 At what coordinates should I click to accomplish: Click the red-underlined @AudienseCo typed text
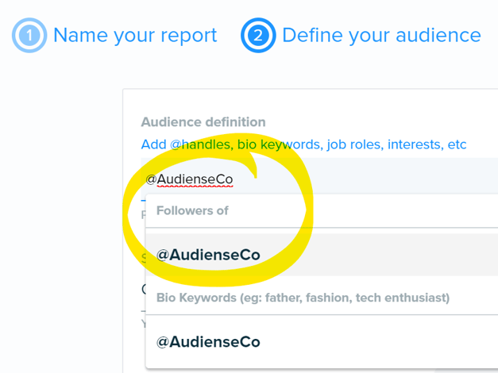tap(189, 179)
